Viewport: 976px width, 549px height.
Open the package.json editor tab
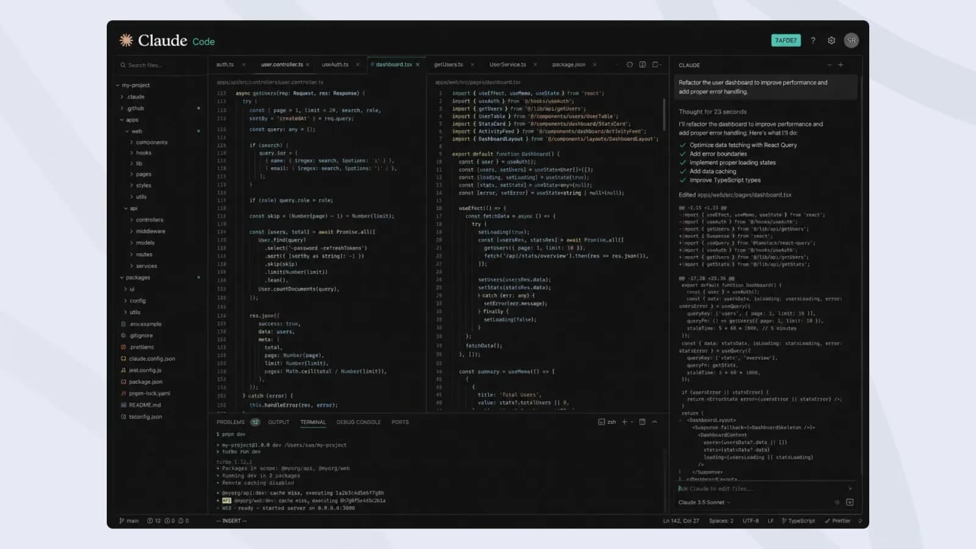pyautogui.click(x=569, y=65)
